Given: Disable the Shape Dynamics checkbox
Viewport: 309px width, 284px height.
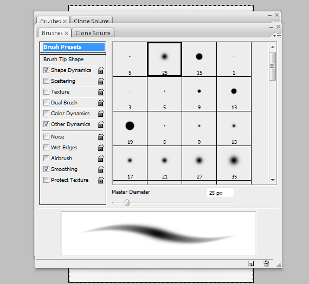Looking at the screenshot, I should click(x=46, y=70).
